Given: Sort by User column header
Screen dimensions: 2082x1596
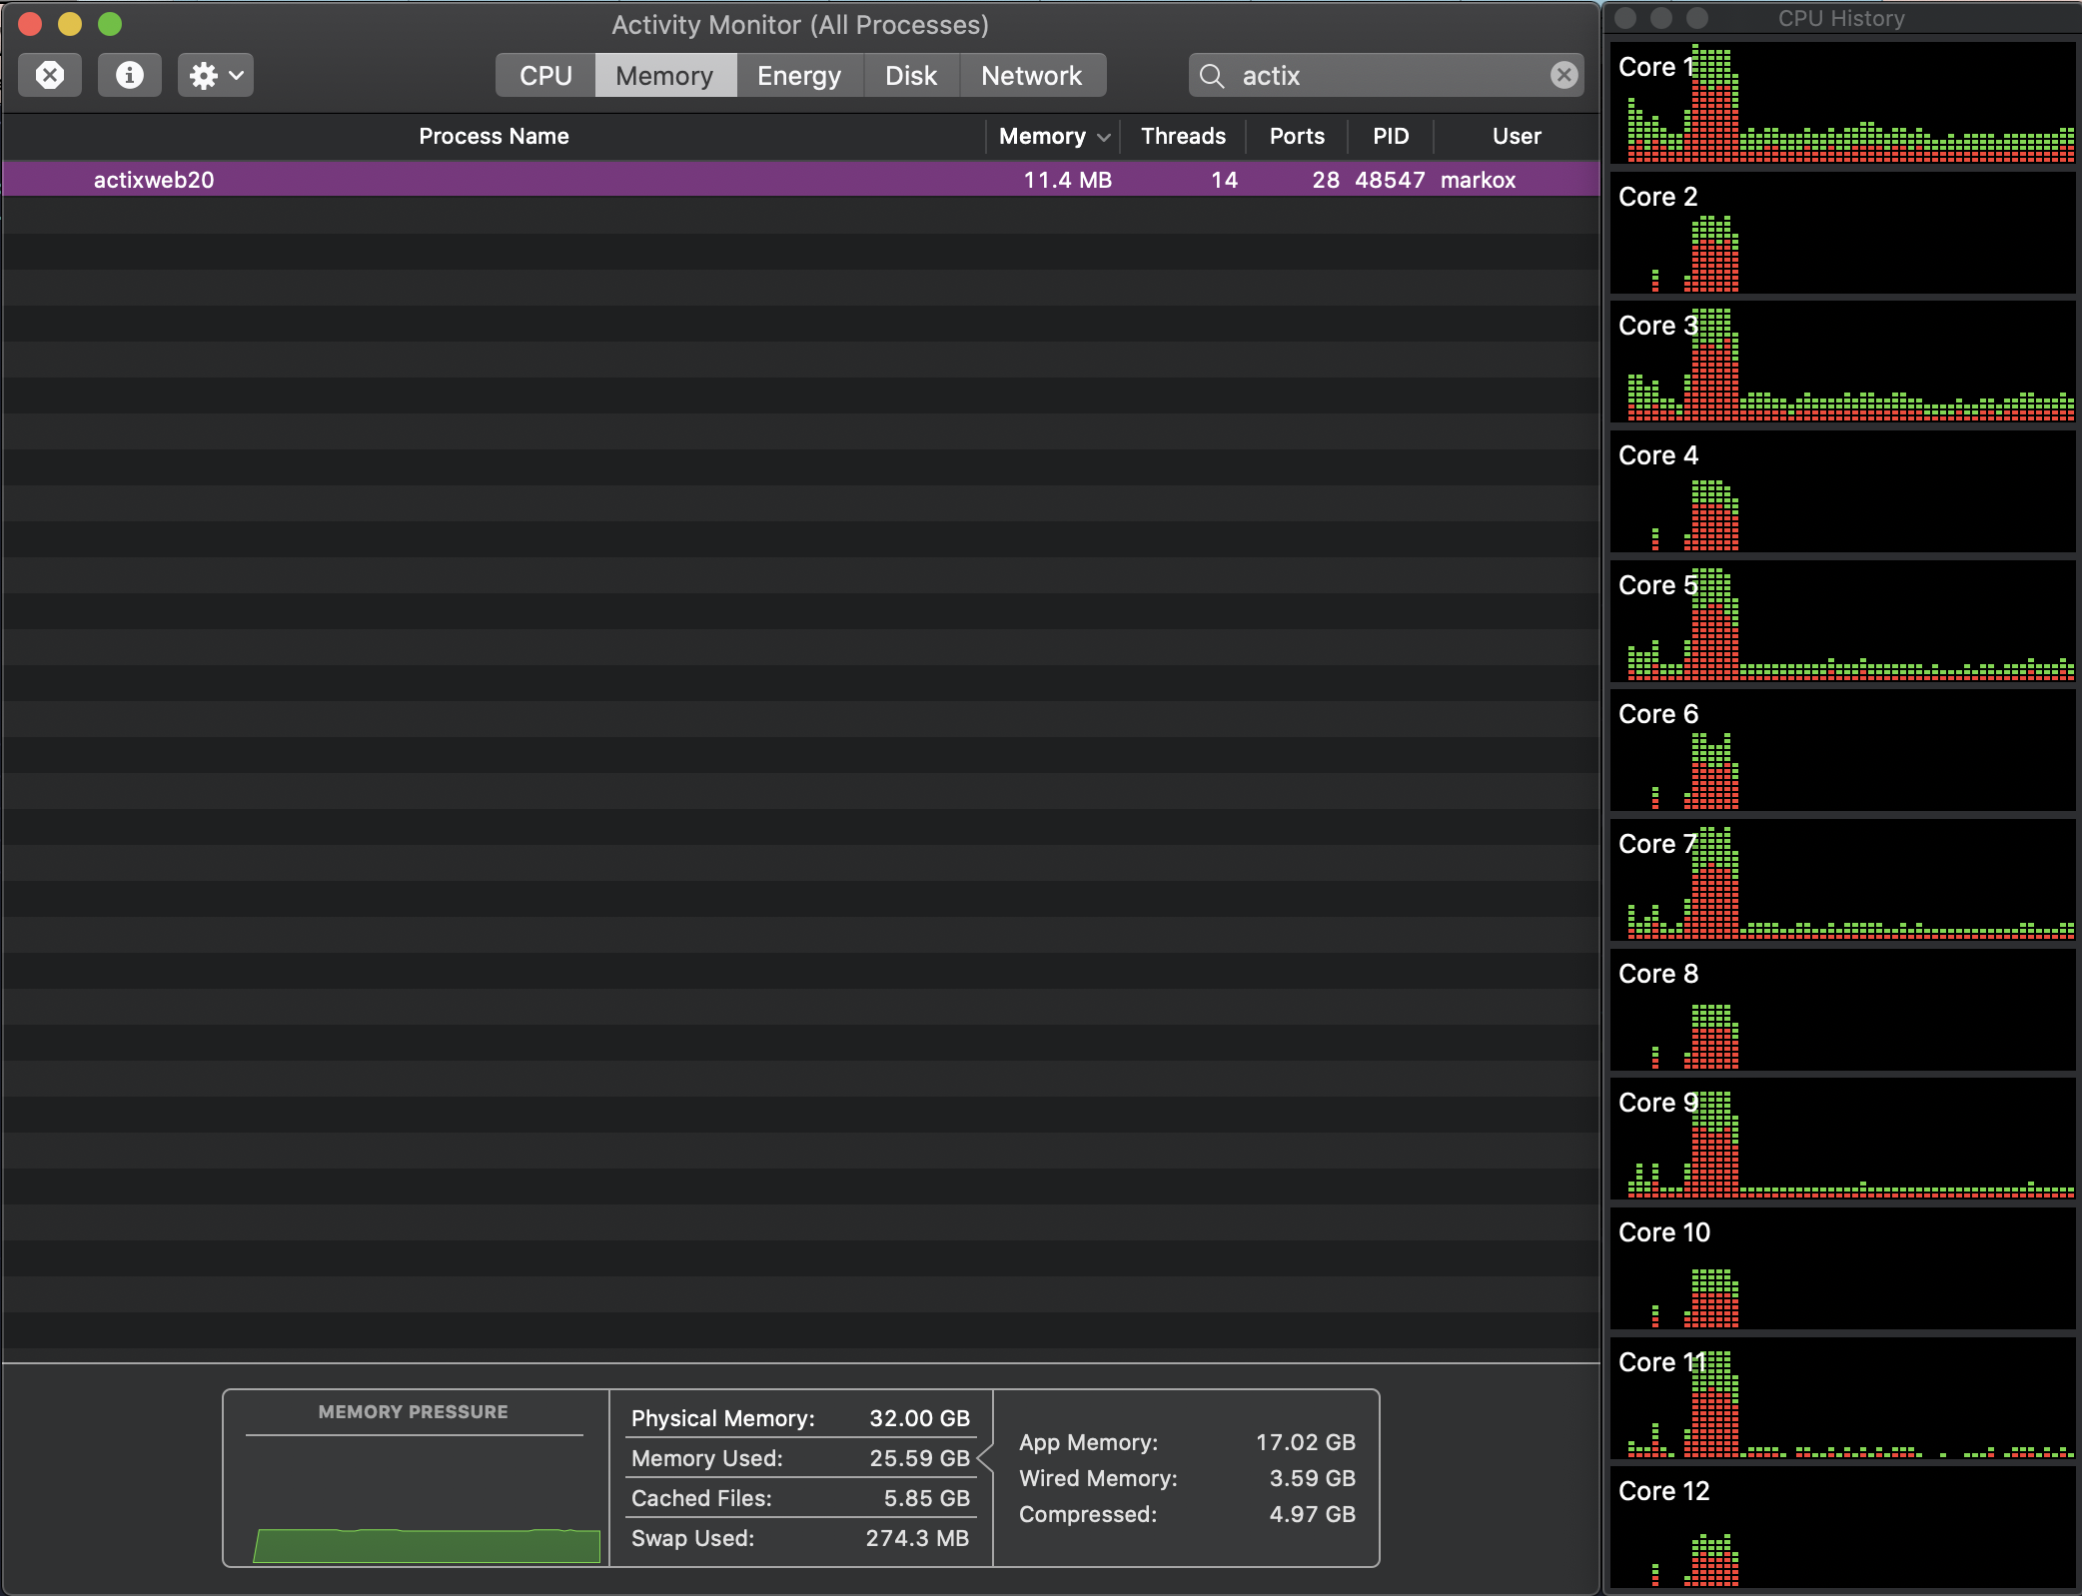Looking at the screenshot, I should point(1517,136).
